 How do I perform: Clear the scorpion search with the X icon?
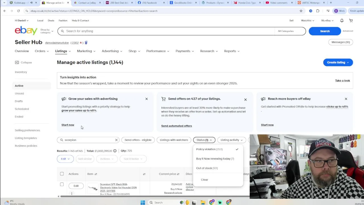(116, 140)
